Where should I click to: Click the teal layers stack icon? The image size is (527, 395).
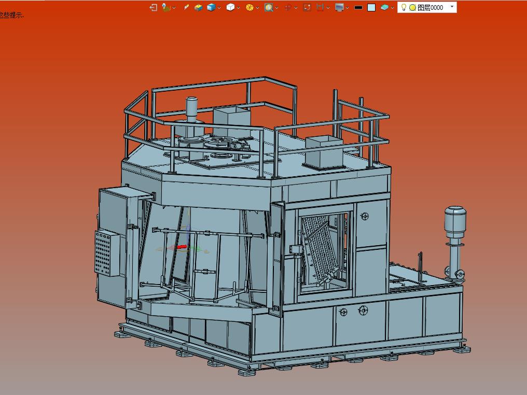click(384, 7)
